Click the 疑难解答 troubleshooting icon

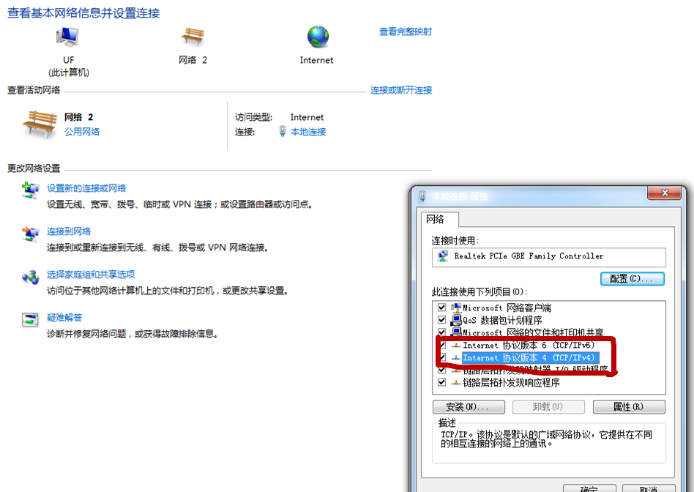[x=30, y=321]
